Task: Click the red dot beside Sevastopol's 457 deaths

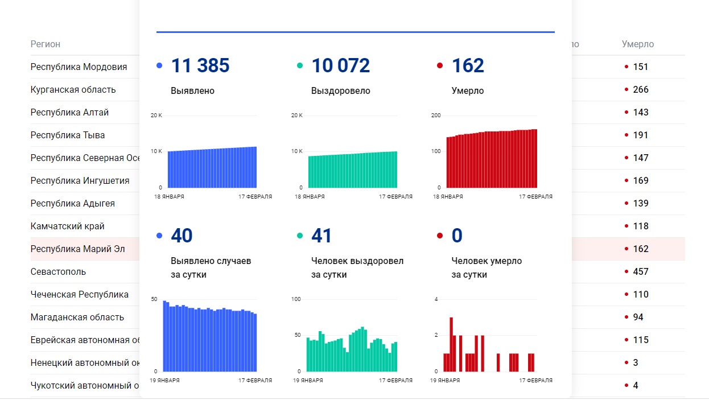Action: (626, 272)
